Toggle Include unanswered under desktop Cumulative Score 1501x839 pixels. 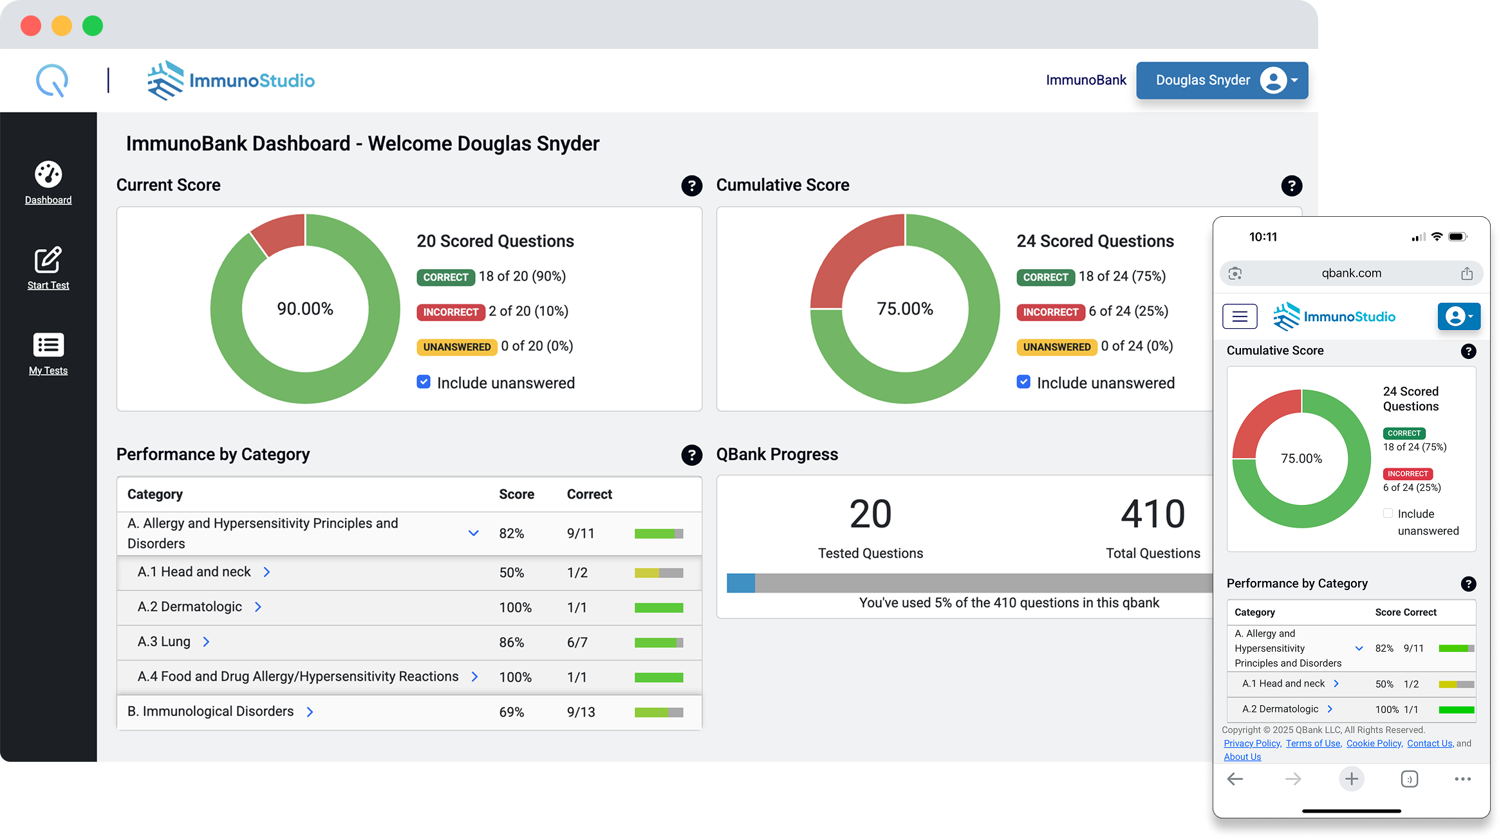1023,382
